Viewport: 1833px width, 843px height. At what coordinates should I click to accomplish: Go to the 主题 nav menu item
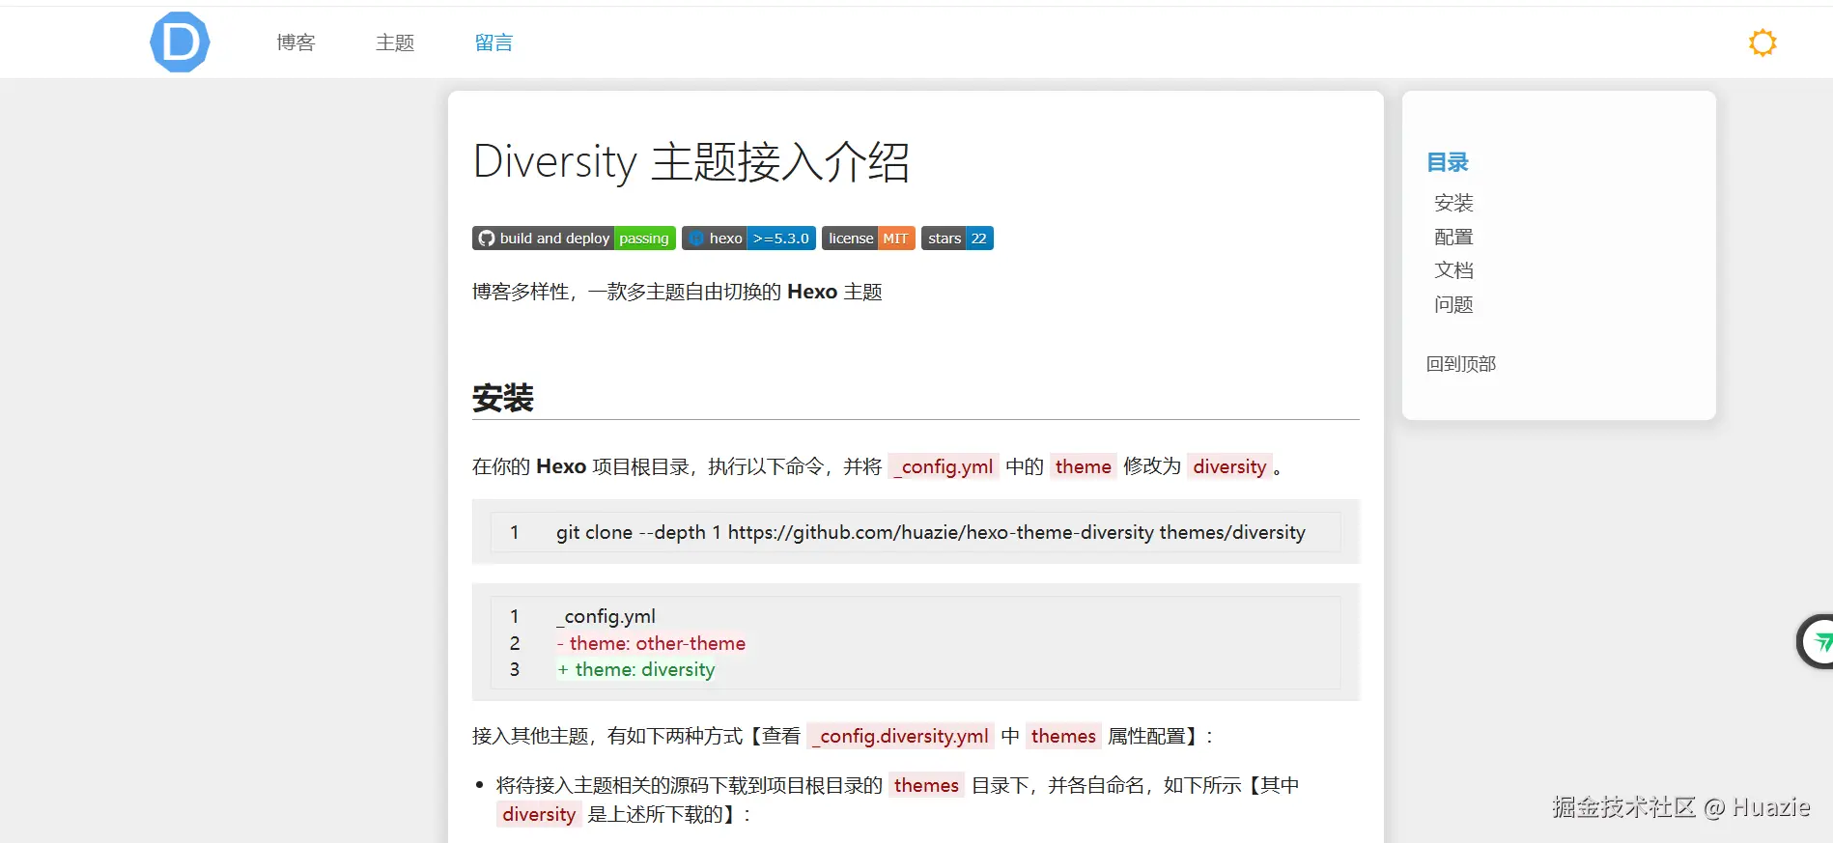click(395, 42)
